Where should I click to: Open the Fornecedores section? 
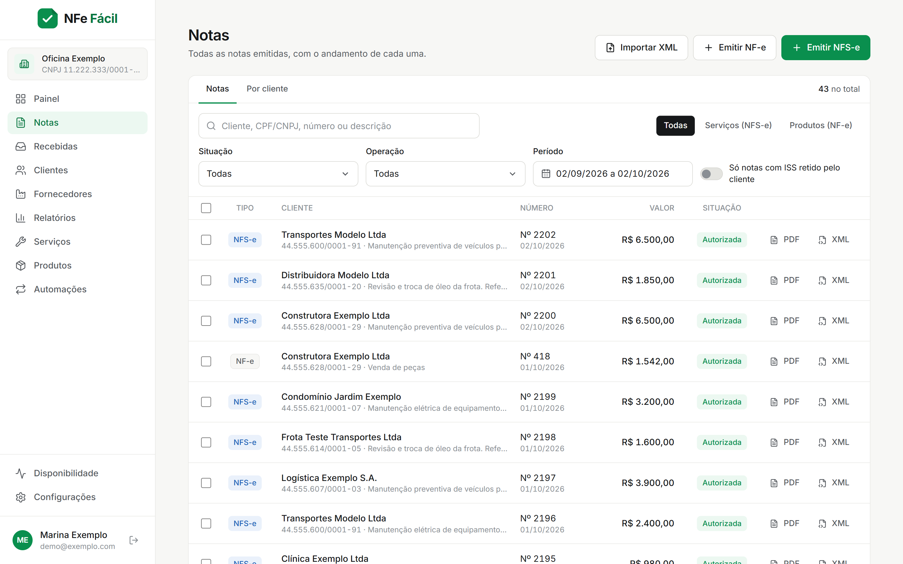click(x=77, y=194)
